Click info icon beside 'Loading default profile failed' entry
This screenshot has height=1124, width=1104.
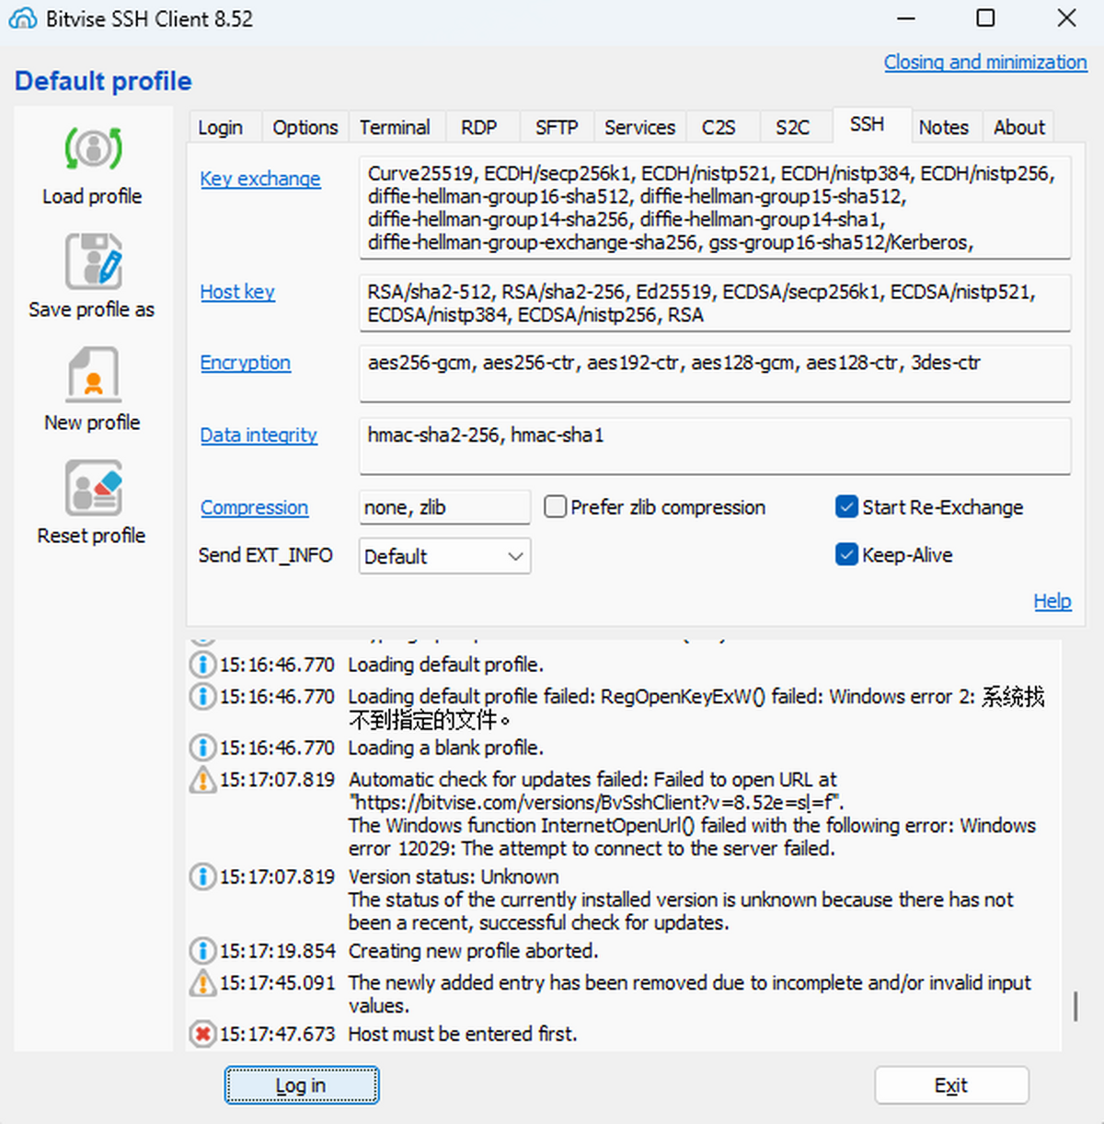tap(202, 697)
